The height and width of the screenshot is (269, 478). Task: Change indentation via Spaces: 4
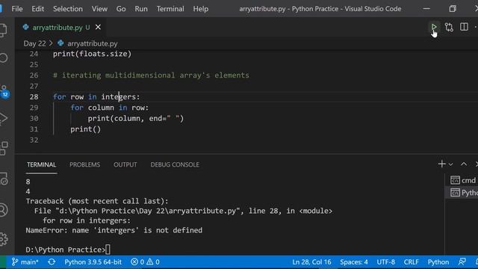point(354,262)
